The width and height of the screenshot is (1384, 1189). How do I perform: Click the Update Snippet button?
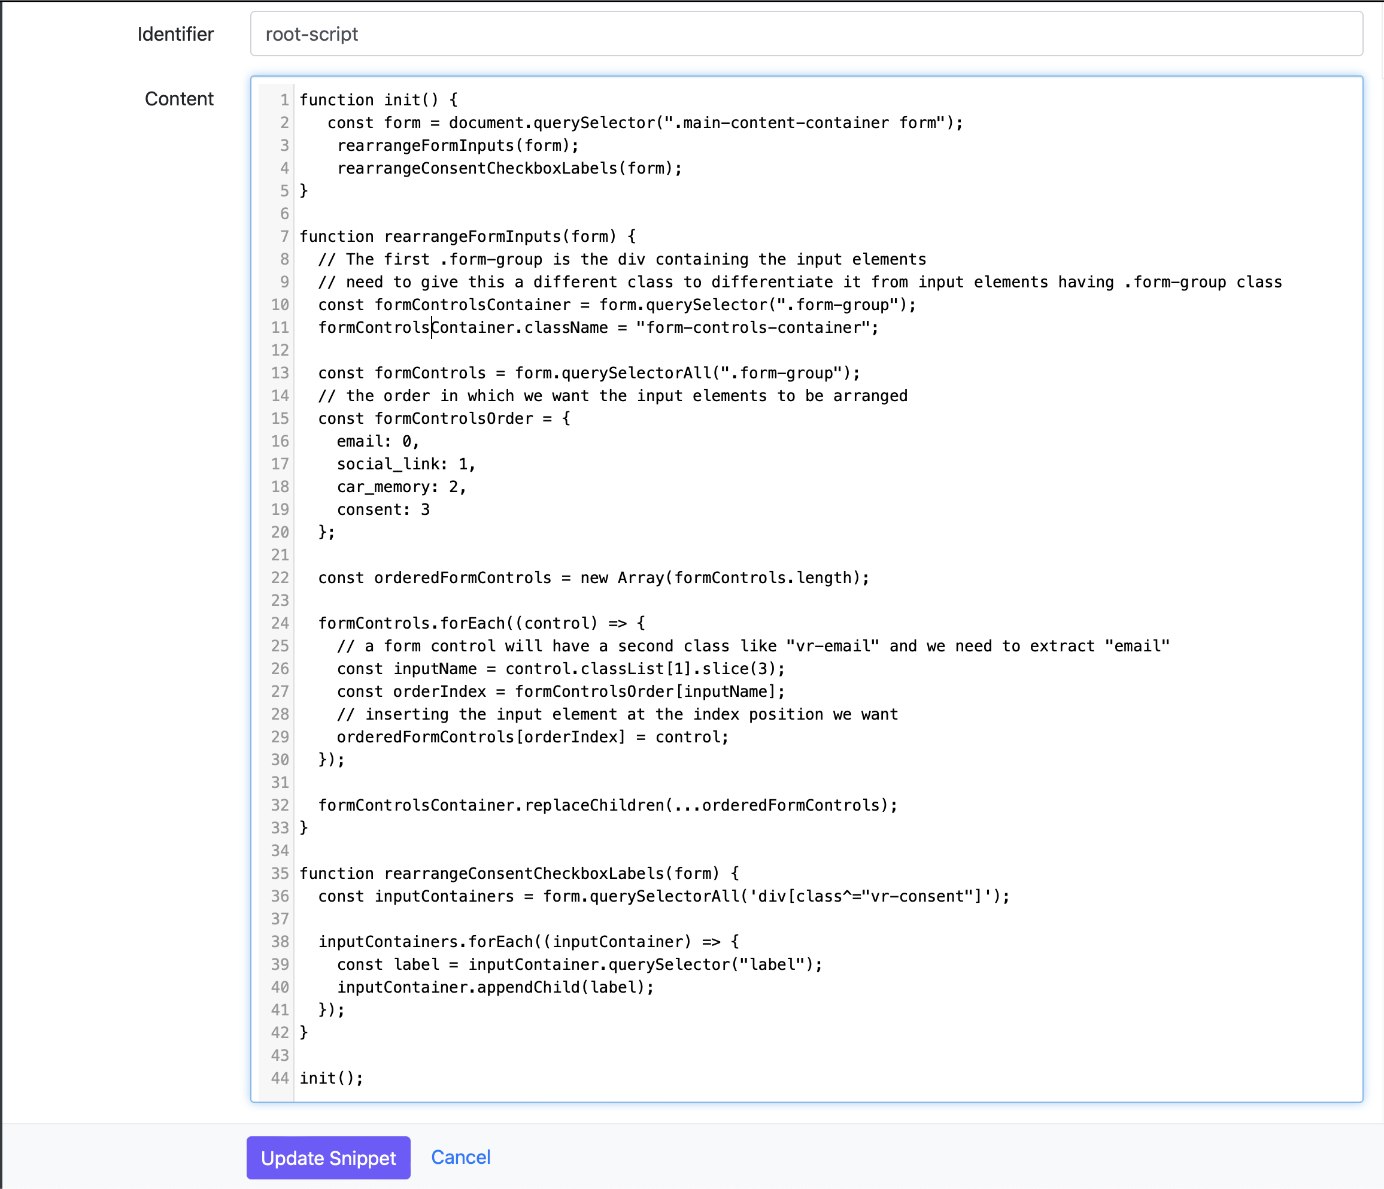coord(327,1158)
